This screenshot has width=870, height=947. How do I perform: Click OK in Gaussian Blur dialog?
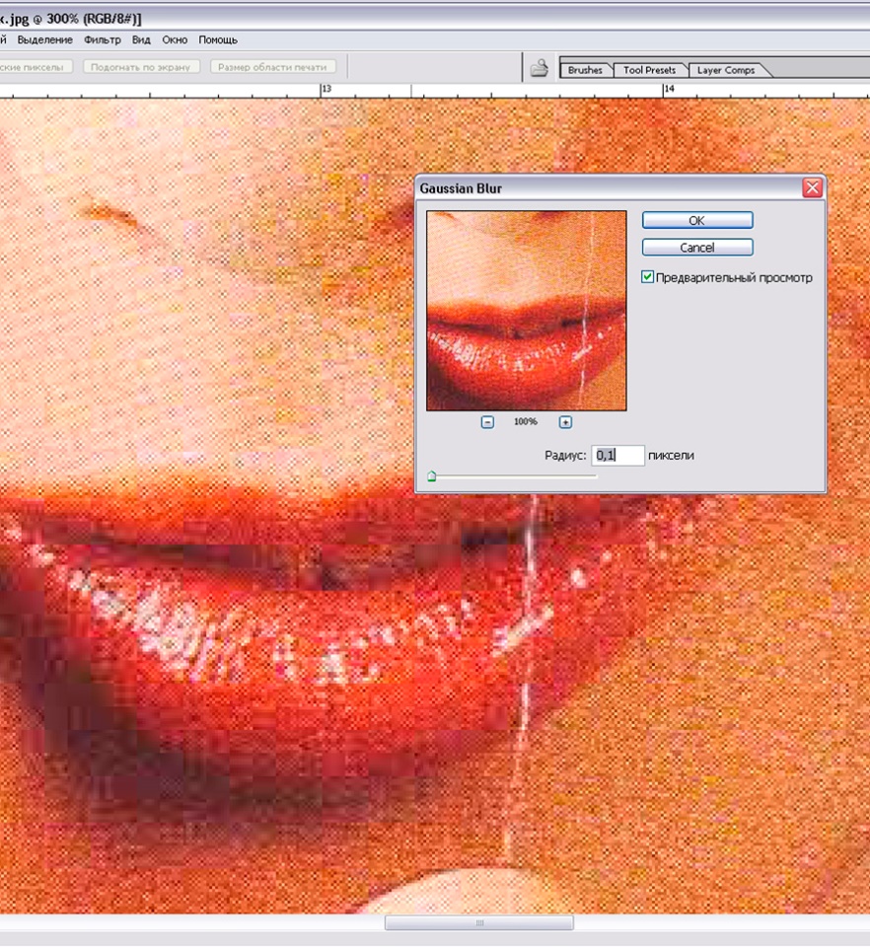pyautogui.click(x=696, y=221)
